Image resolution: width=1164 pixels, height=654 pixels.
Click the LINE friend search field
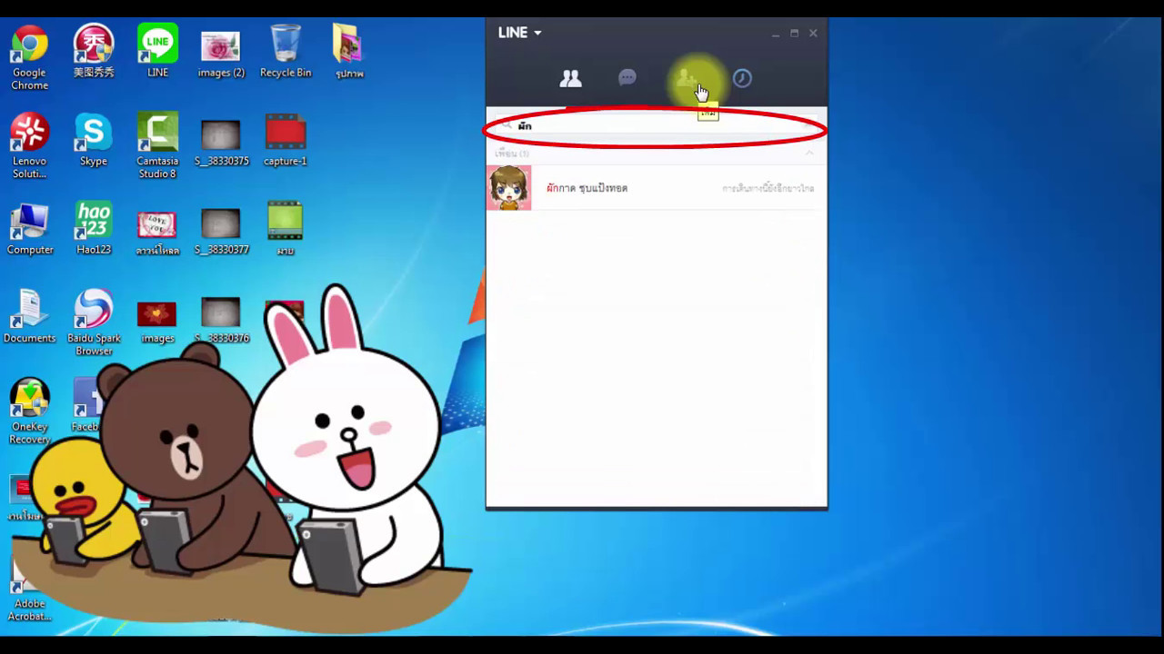click(655, 126)
